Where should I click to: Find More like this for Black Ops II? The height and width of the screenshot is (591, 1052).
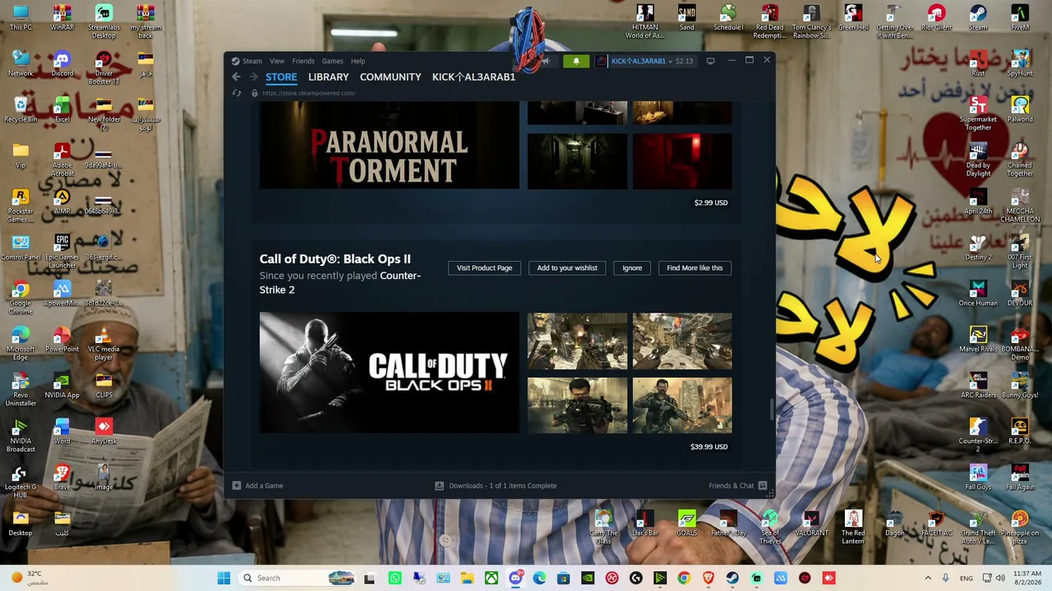click(x=694, y=268)
